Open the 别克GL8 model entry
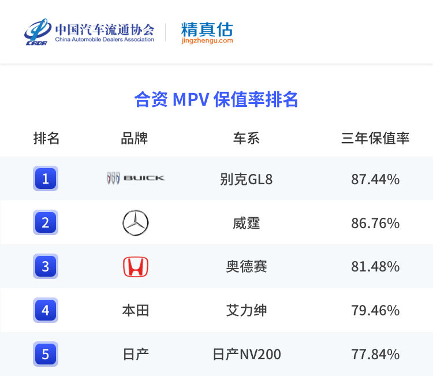 click(x=247, y=179)
